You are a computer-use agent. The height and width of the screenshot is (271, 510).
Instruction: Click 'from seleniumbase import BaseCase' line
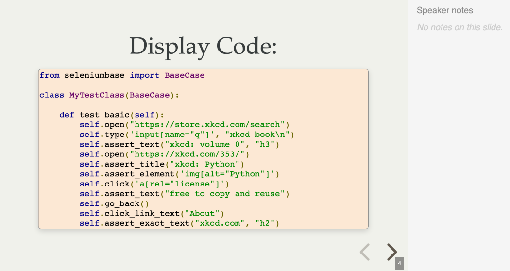point(122,75)
